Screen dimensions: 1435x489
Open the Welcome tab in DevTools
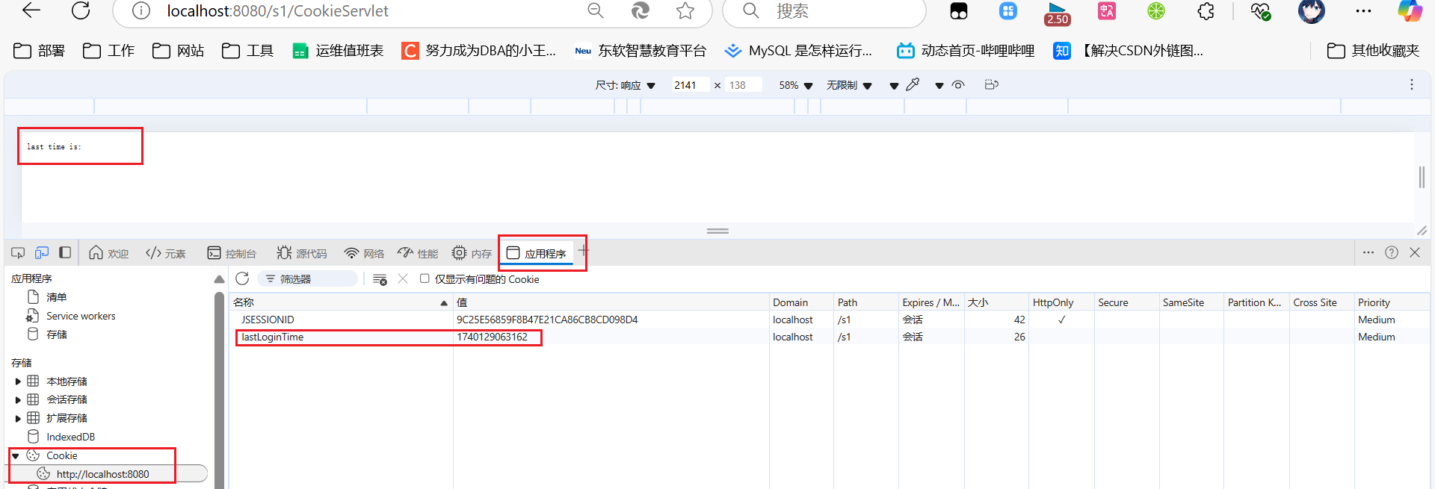(x=109, y=253)
